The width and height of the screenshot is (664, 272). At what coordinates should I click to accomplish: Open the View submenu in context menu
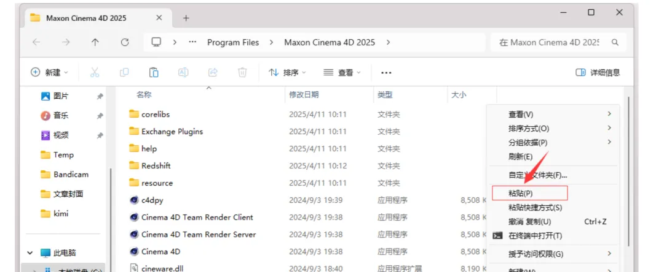pyautogui.click(x=554, y=115)
